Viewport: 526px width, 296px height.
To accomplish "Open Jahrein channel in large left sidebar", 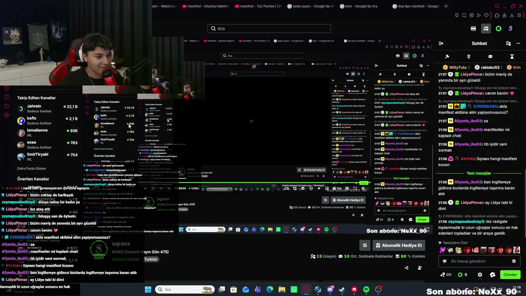I will 47,109.
